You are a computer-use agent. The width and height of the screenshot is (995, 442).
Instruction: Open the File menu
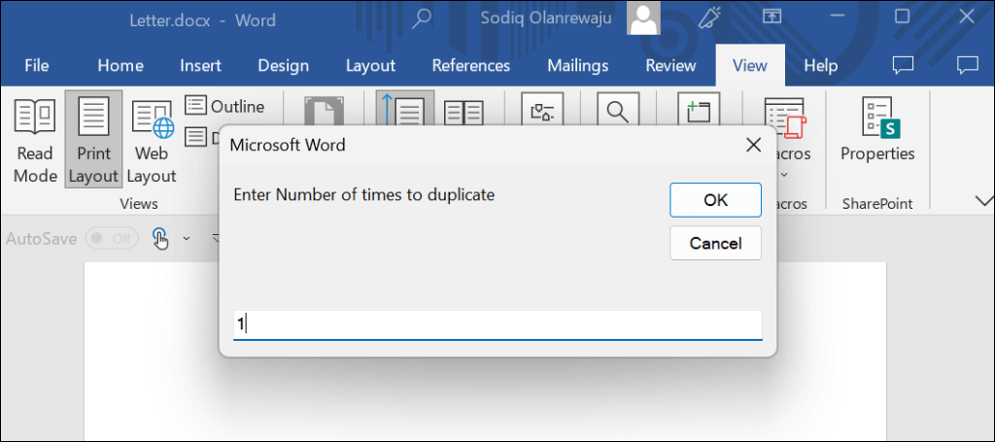pyautogui.click(x=37, y=66)
